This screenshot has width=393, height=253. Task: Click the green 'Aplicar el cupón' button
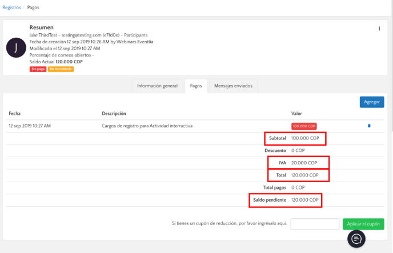point(363,224)
